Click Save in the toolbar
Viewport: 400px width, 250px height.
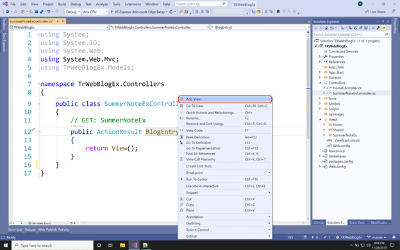(x=37, y=12)
